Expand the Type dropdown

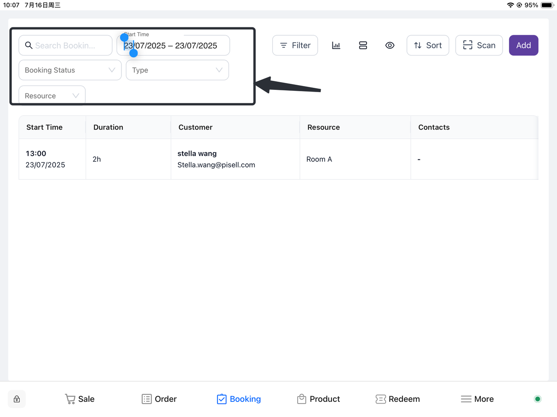coord(177,70)
